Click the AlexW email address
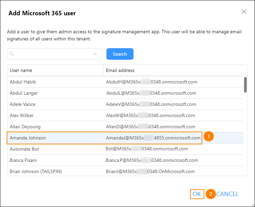 point(151,115)
